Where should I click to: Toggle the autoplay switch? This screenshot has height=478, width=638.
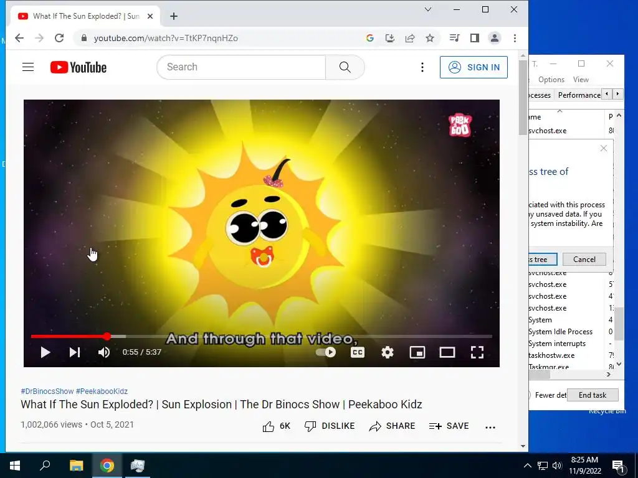click(326, 352)
